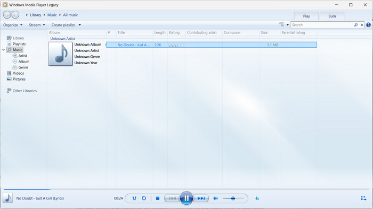The height and width of the screenshot is (209, 373).
Task: Open the View options icon
Action: [281, 24]
